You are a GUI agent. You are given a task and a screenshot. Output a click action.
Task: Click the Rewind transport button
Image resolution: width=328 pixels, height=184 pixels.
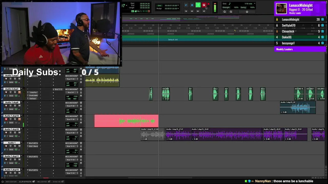pos(192,11)
